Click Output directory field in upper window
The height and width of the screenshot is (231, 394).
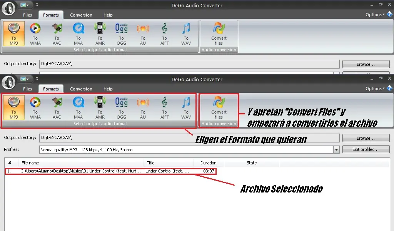(189, 64)
